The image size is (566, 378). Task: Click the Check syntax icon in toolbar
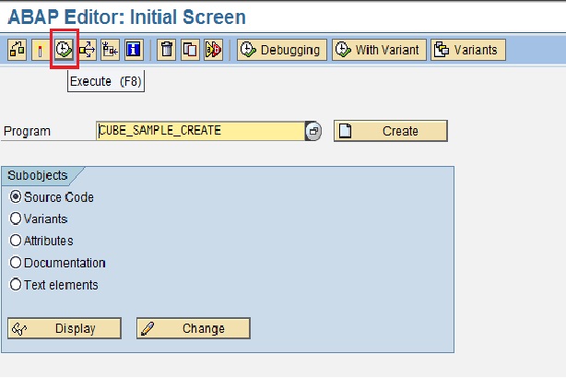click(x=17, y=50)
